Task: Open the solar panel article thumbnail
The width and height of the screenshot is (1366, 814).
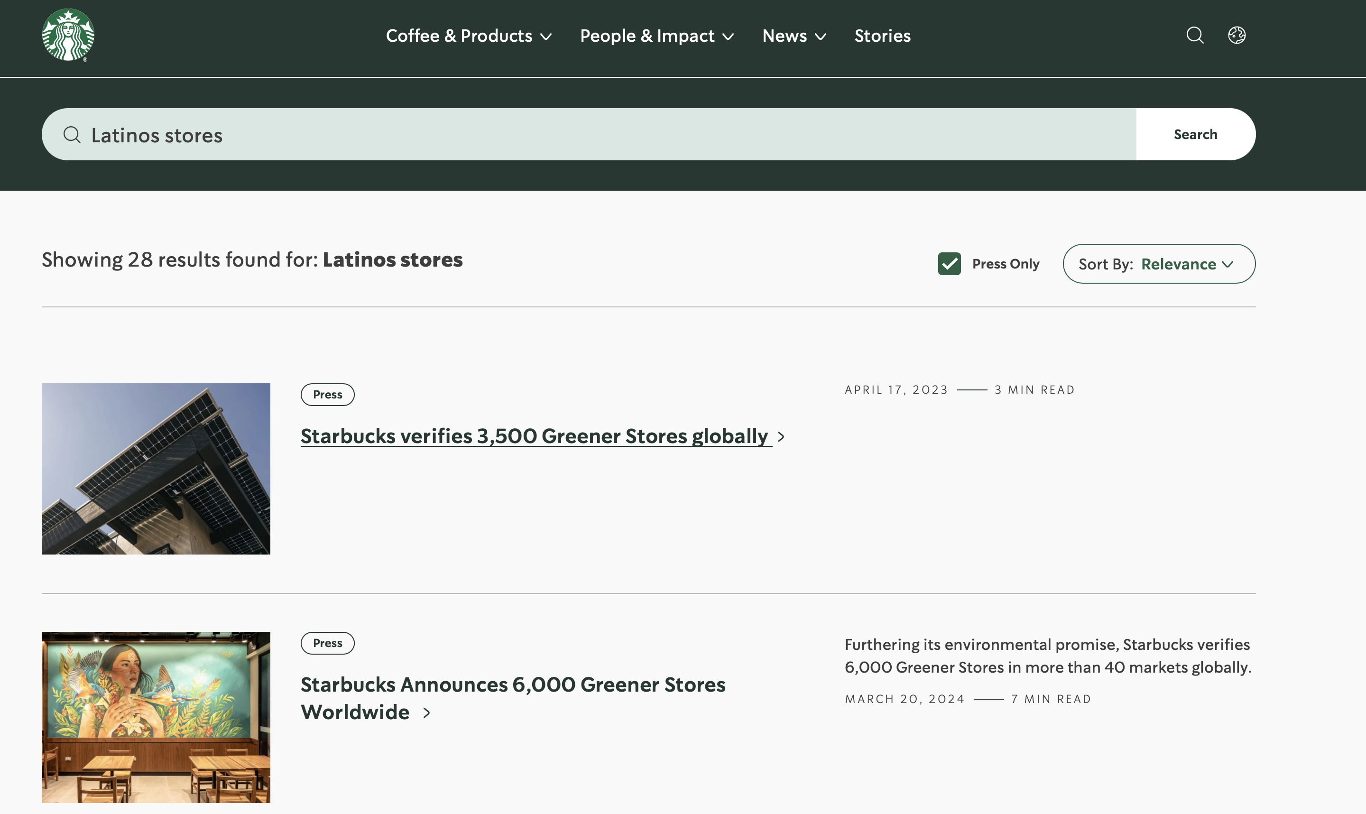Action: tap(156, 469)
